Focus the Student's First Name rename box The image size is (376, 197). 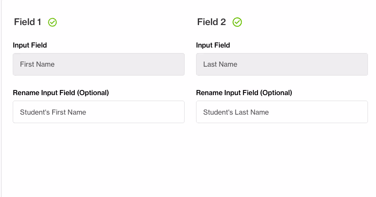point(98,112)
